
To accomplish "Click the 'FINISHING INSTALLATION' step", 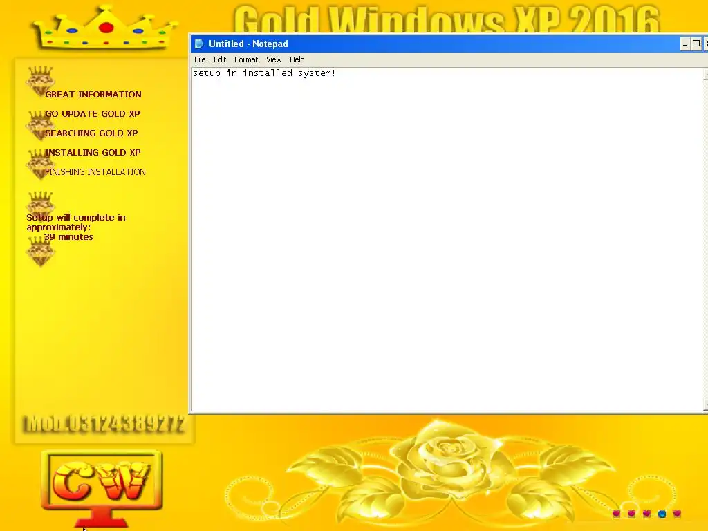I will 95,172.
